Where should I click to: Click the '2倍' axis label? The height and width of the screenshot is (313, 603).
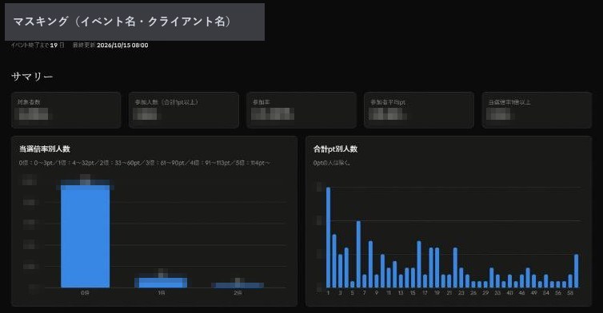tap(238, 293)
